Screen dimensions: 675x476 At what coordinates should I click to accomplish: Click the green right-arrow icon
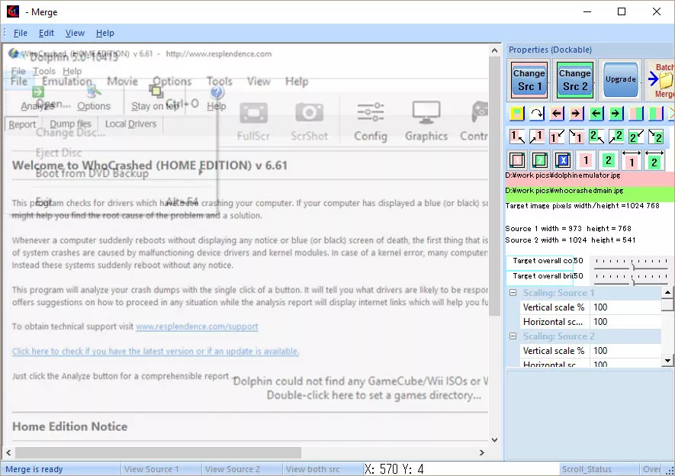tap(616, 114)
